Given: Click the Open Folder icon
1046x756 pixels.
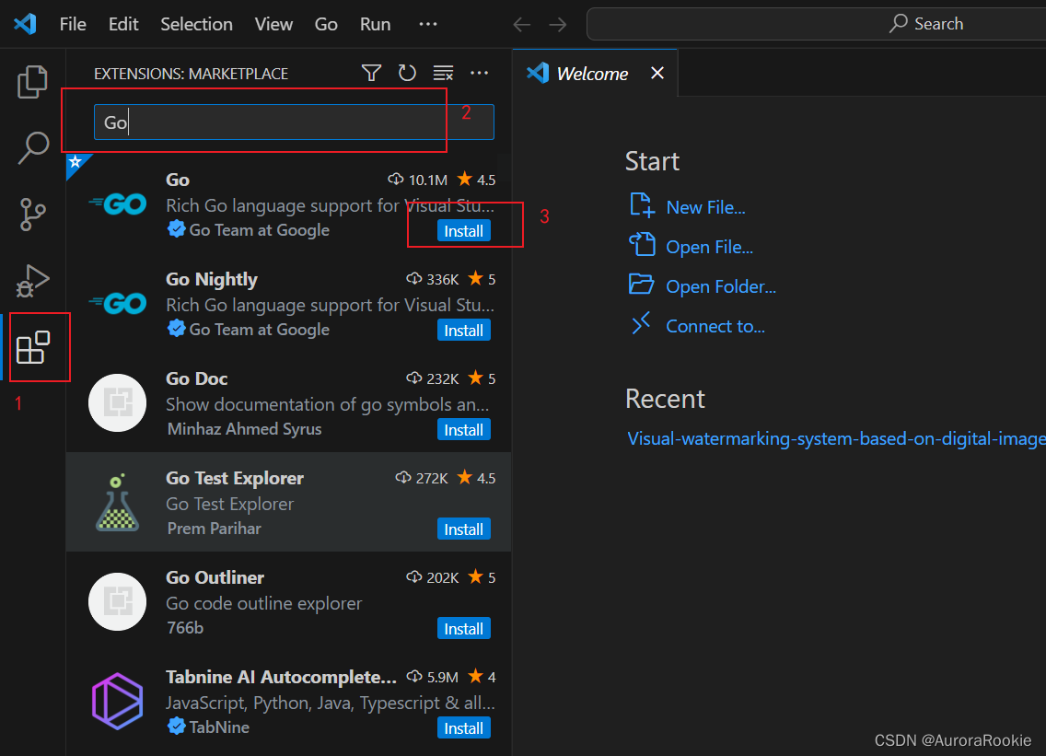Looking at the screenshot, I should tap(642, 285).
